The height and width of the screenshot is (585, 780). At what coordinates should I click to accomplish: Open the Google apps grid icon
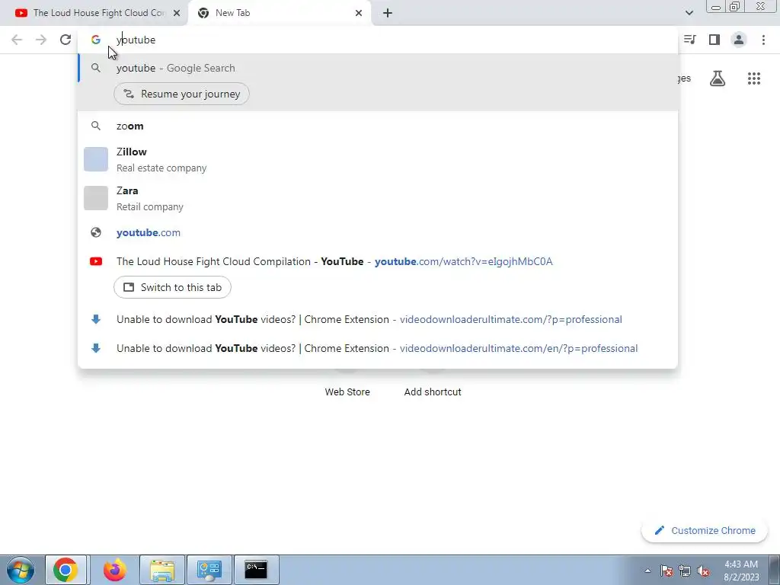pos(754,78)
